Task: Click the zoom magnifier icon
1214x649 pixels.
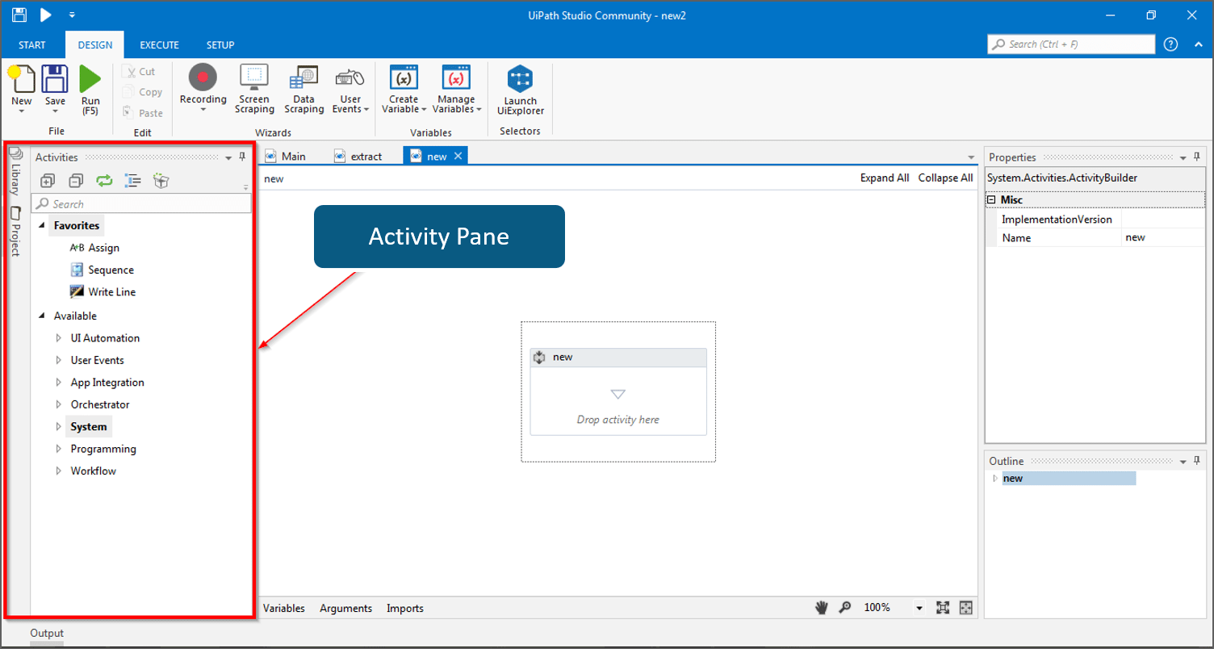Action: (844, 608)
